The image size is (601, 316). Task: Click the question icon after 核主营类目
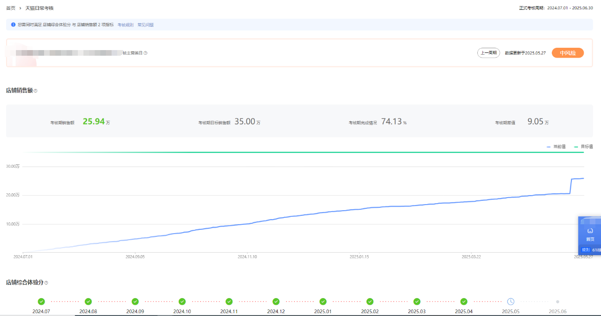[x=145, y=53]
